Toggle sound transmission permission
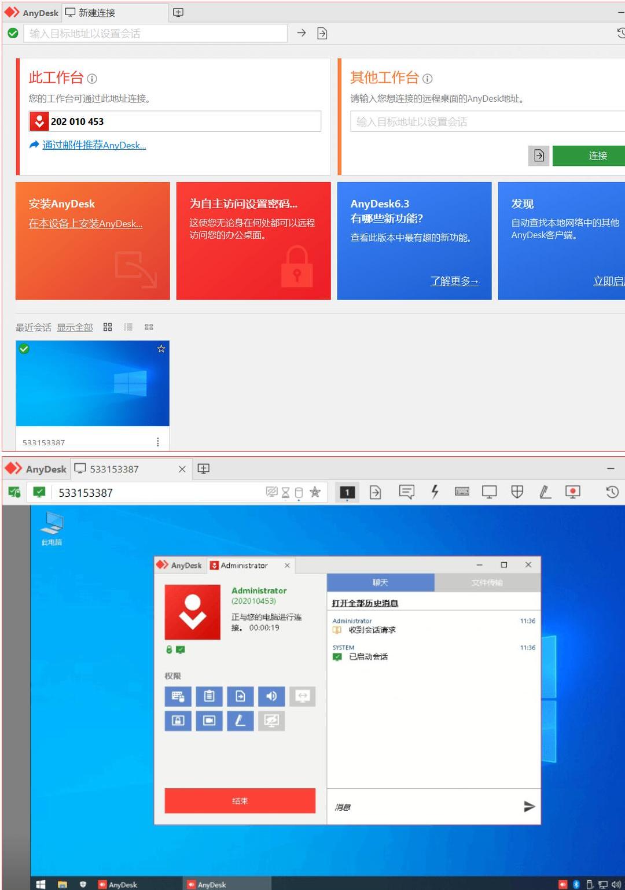Image resolution: width=625 pixels, height=890 pixels. pyautogui.click(x=271, y=696)
